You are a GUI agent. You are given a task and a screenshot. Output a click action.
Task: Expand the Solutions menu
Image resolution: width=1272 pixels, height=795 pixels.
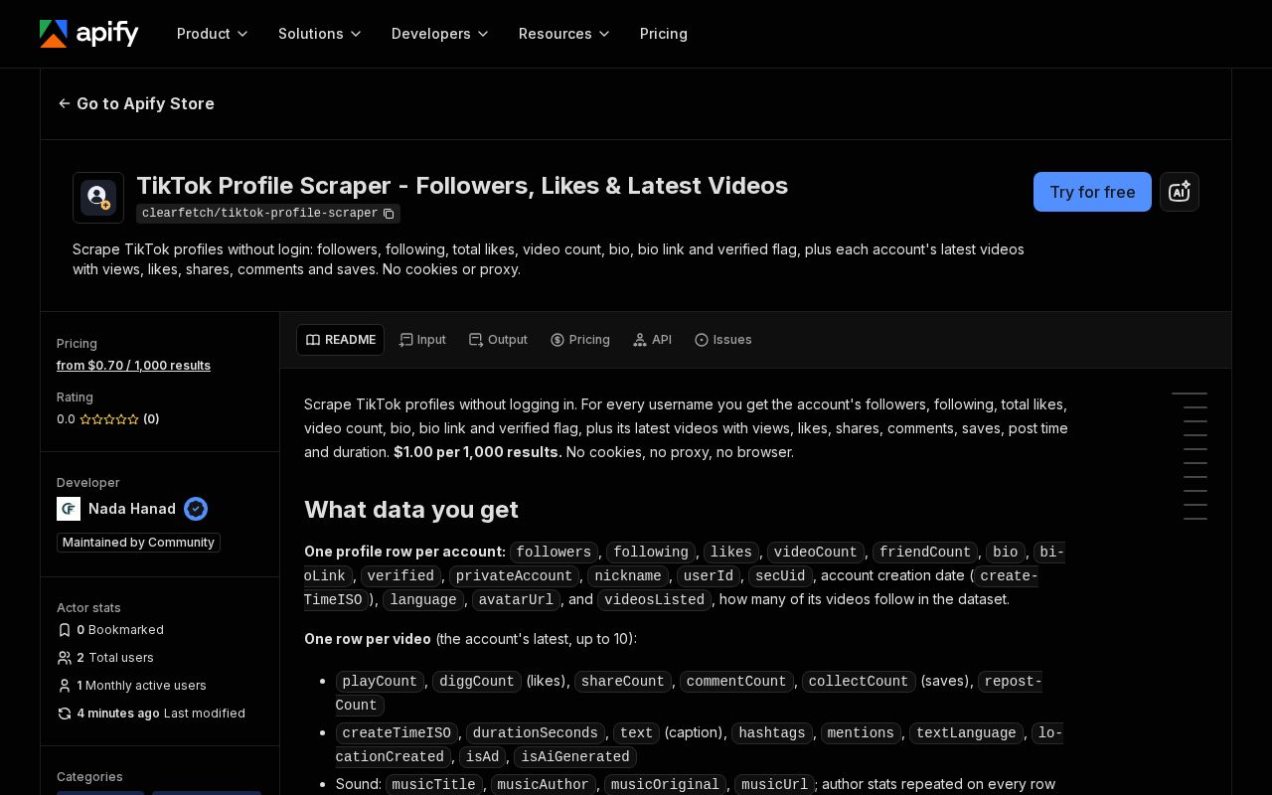(x=320, y=34)
